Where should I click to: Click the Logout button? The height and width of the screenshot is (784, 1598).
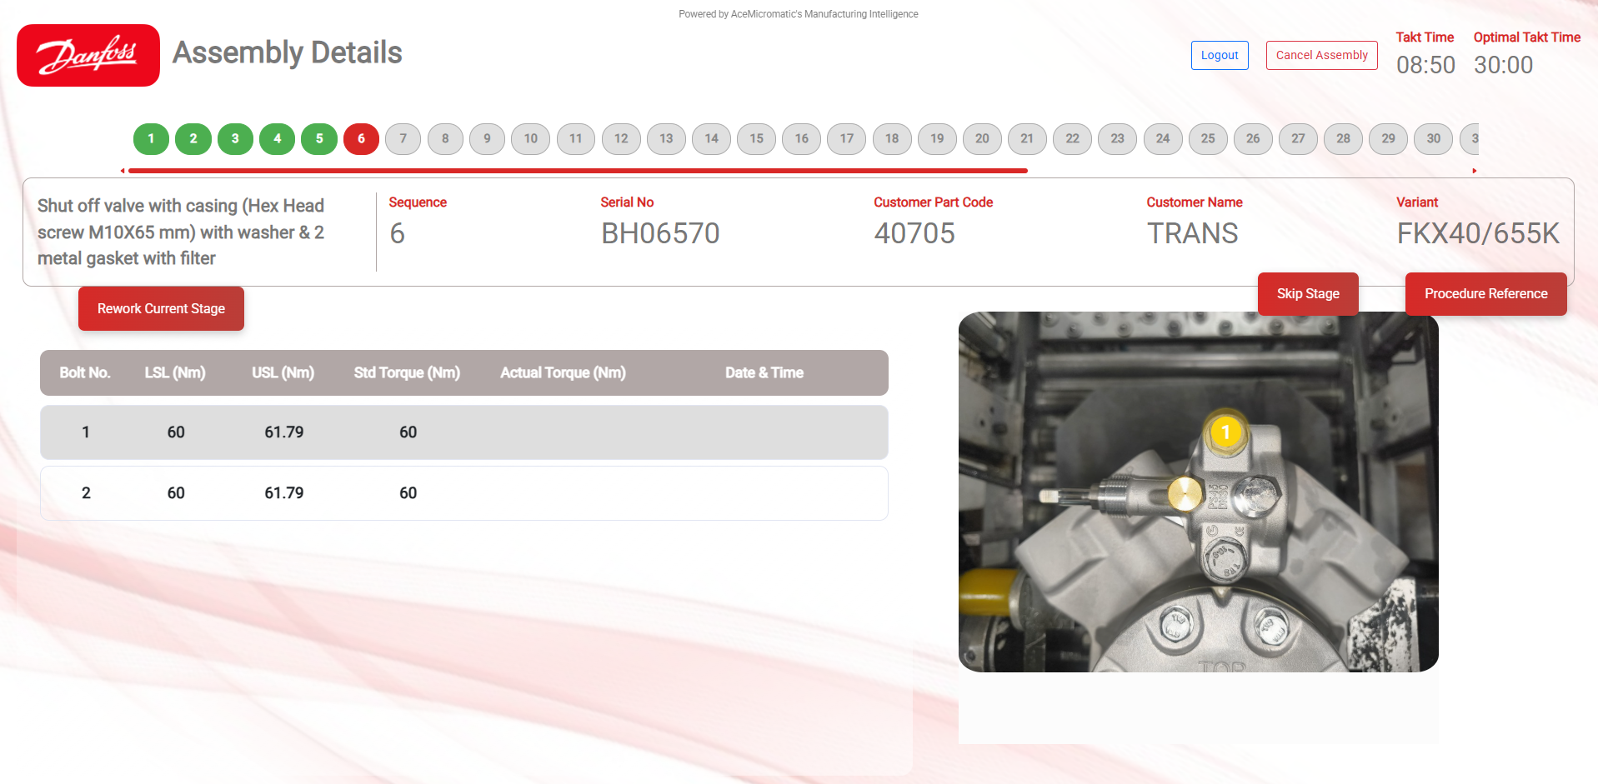click(1220, 55)
